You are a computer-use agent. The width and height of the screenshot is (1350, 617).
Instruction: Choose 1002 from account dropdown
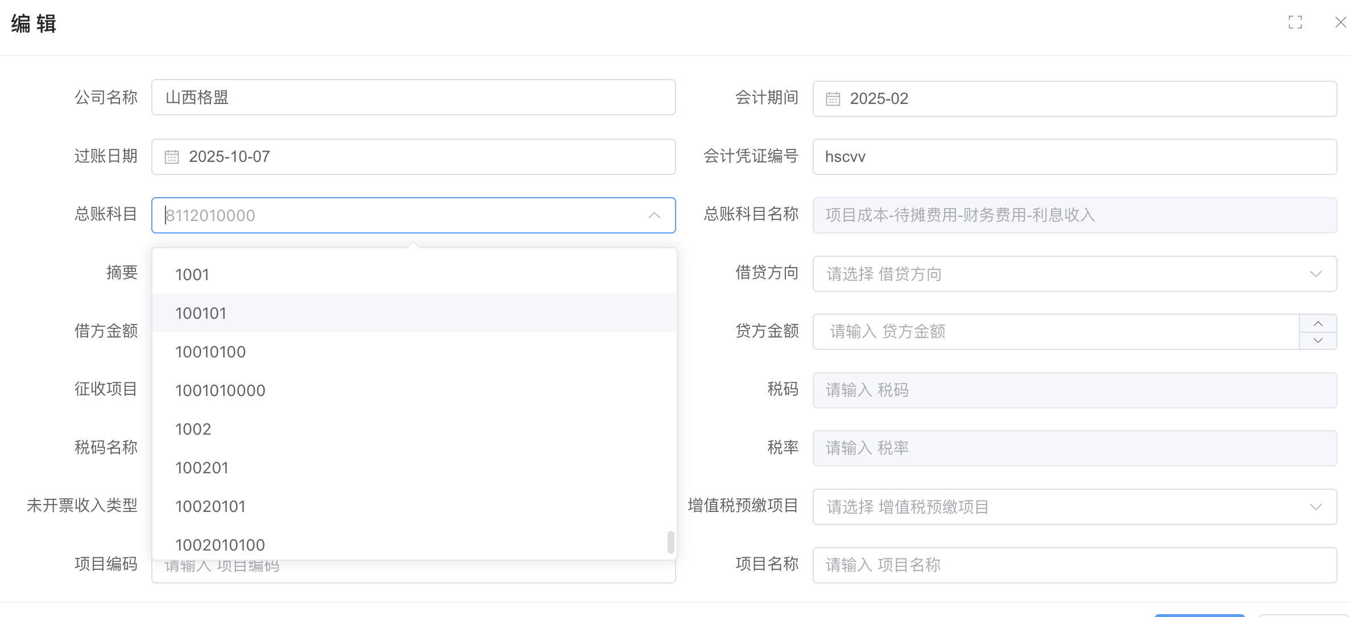coord(193,429)
